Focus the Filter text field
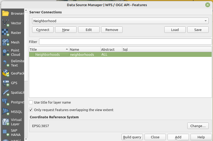This screenshot has height=141, width=213. pyautogui.click(x=125, y=42)
